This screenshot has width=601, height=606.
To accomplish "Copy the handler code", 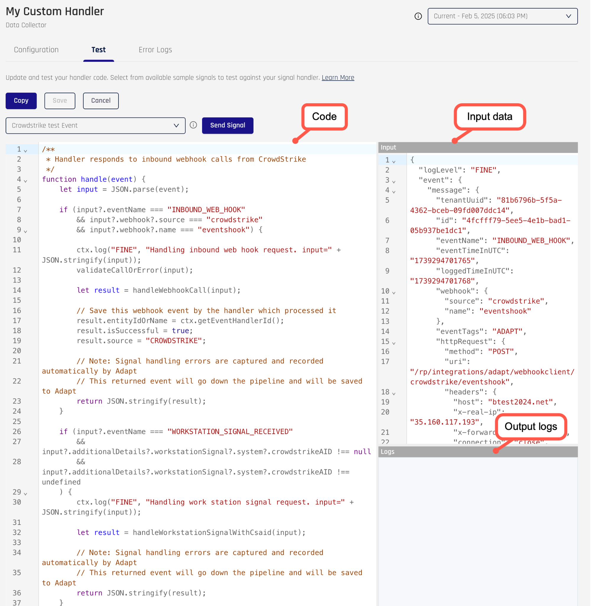I will click(21, 101).
